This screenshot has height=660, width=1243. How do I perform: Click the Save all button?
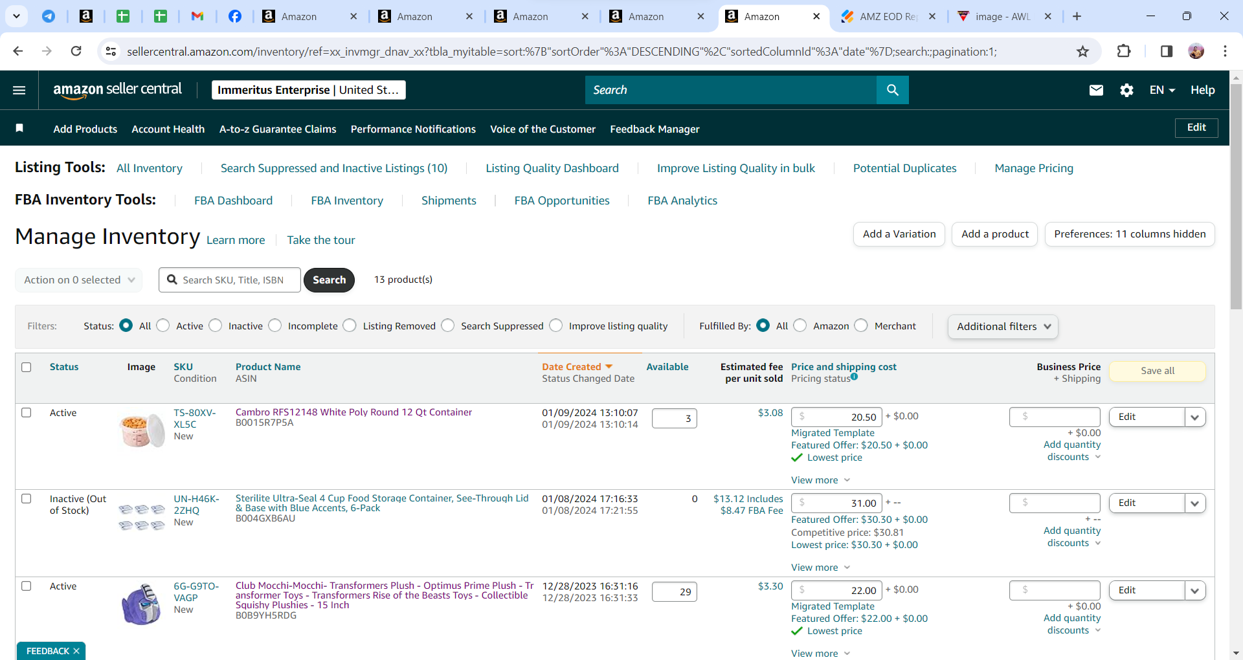click(1158, 371)
